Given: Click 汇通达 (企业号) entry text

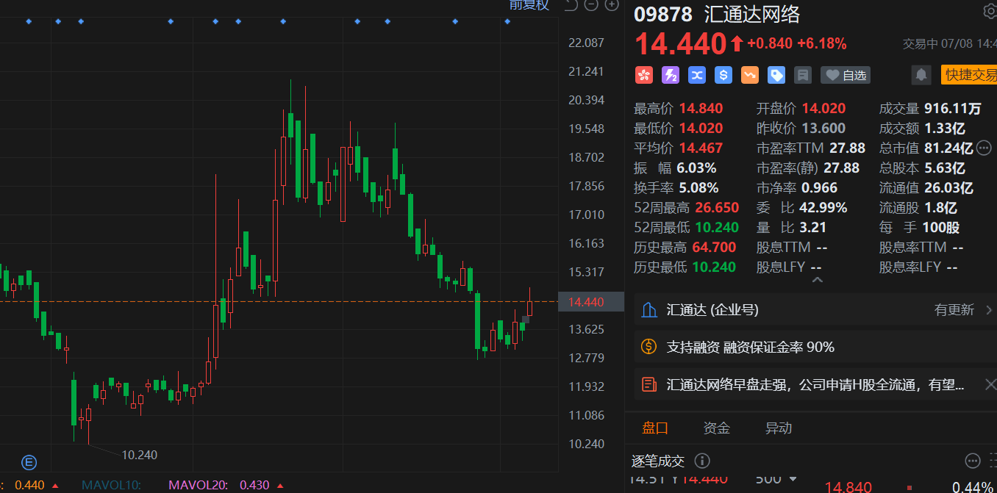Looking at the screenshot, I should pyautogui.click(x=712, y=309).
